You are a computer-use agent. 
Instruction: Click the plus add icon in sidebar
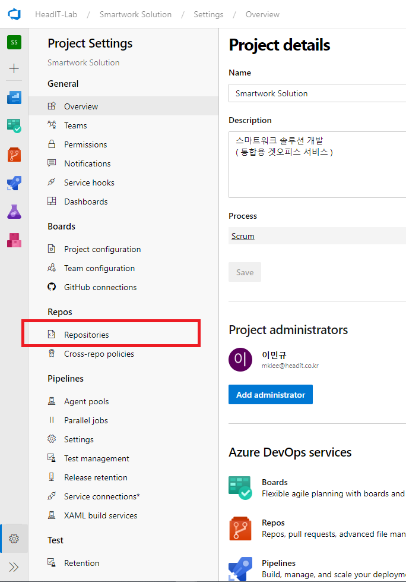tap(14, 68)
